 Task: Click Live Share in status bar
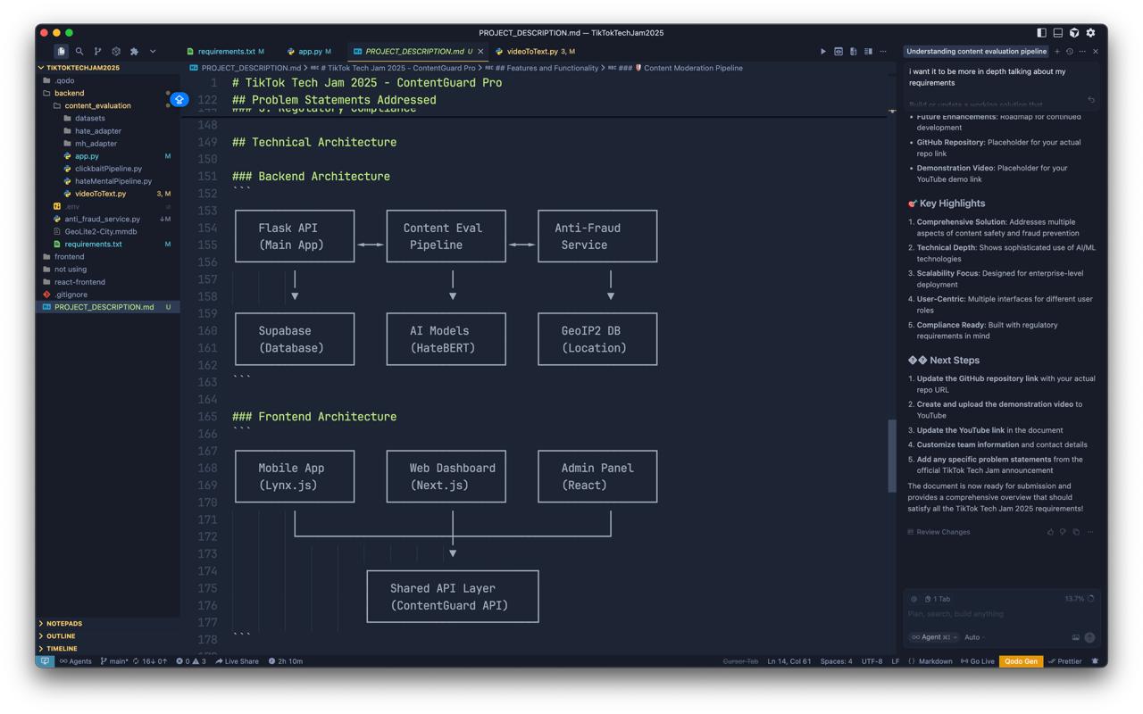pyautogui.click(x=237, y=661)
